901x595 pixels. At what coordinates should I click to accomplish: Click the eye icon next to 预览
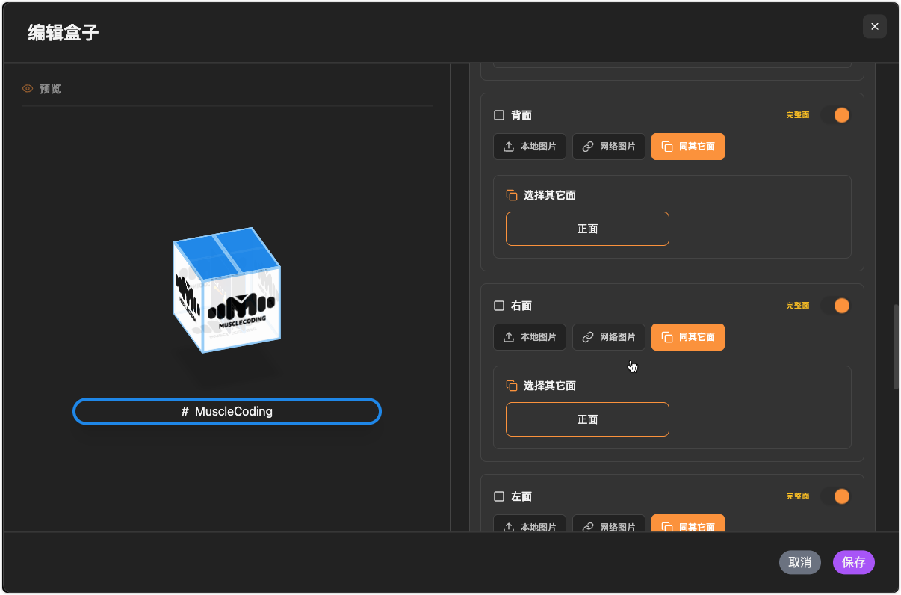[x=28, y=89]
